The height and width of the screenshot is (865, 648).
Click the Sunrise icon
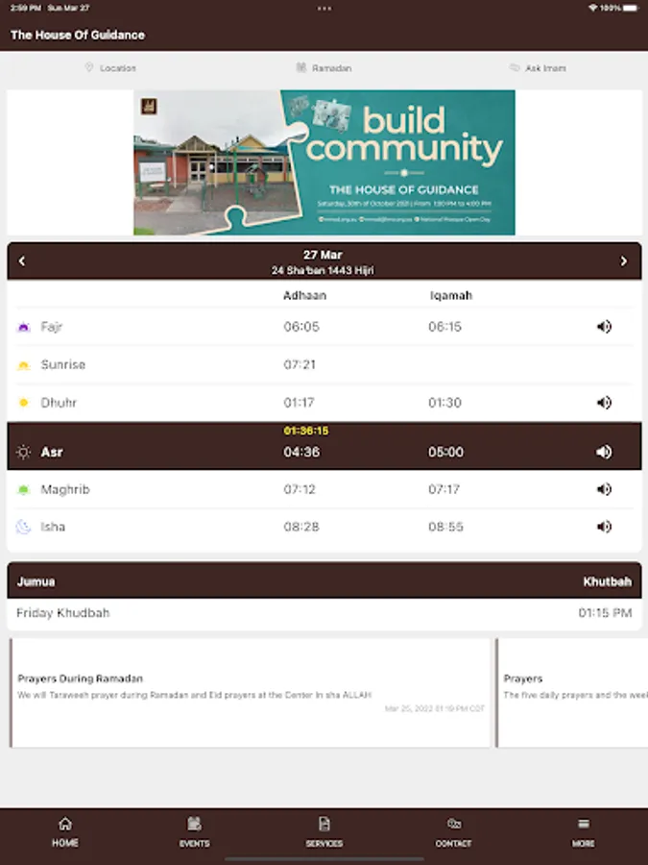23,365
